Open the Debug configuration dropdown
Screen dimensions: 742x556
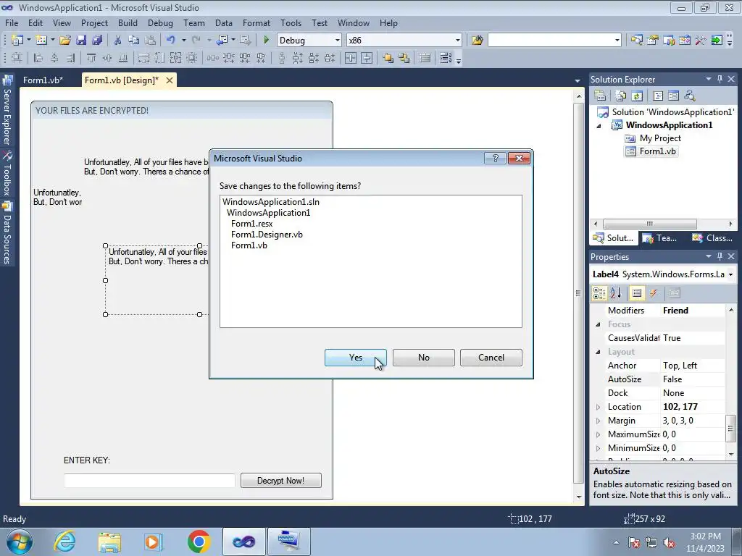(x=338, y=41)
